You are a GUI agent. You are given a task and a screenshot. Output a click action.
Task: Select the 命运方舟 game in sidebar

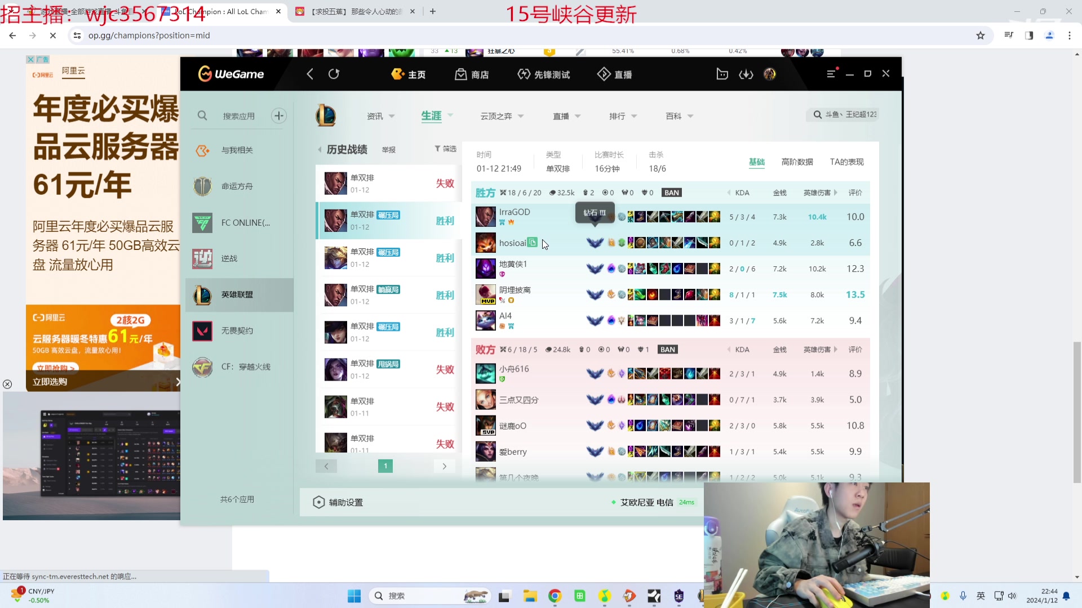[x=240, y=186]
